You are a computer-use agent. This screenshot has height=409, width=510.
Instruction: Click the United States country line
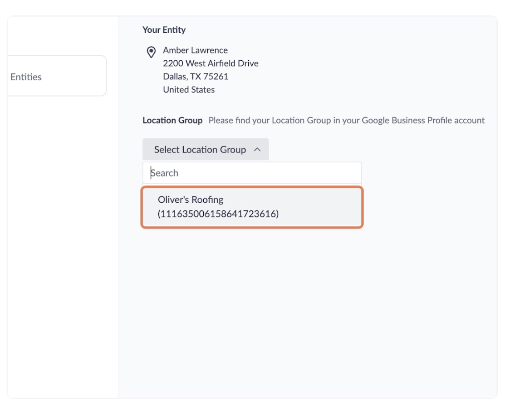[x=189, y=90]
